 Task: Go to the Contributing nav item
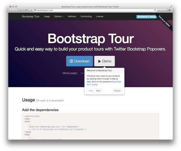86,16
